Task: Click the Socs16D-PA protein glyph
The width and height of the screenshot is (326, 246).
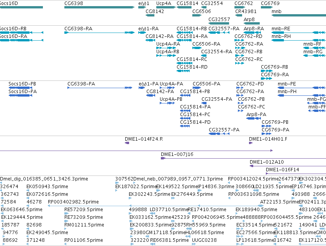Action: [x=20, y=95]
